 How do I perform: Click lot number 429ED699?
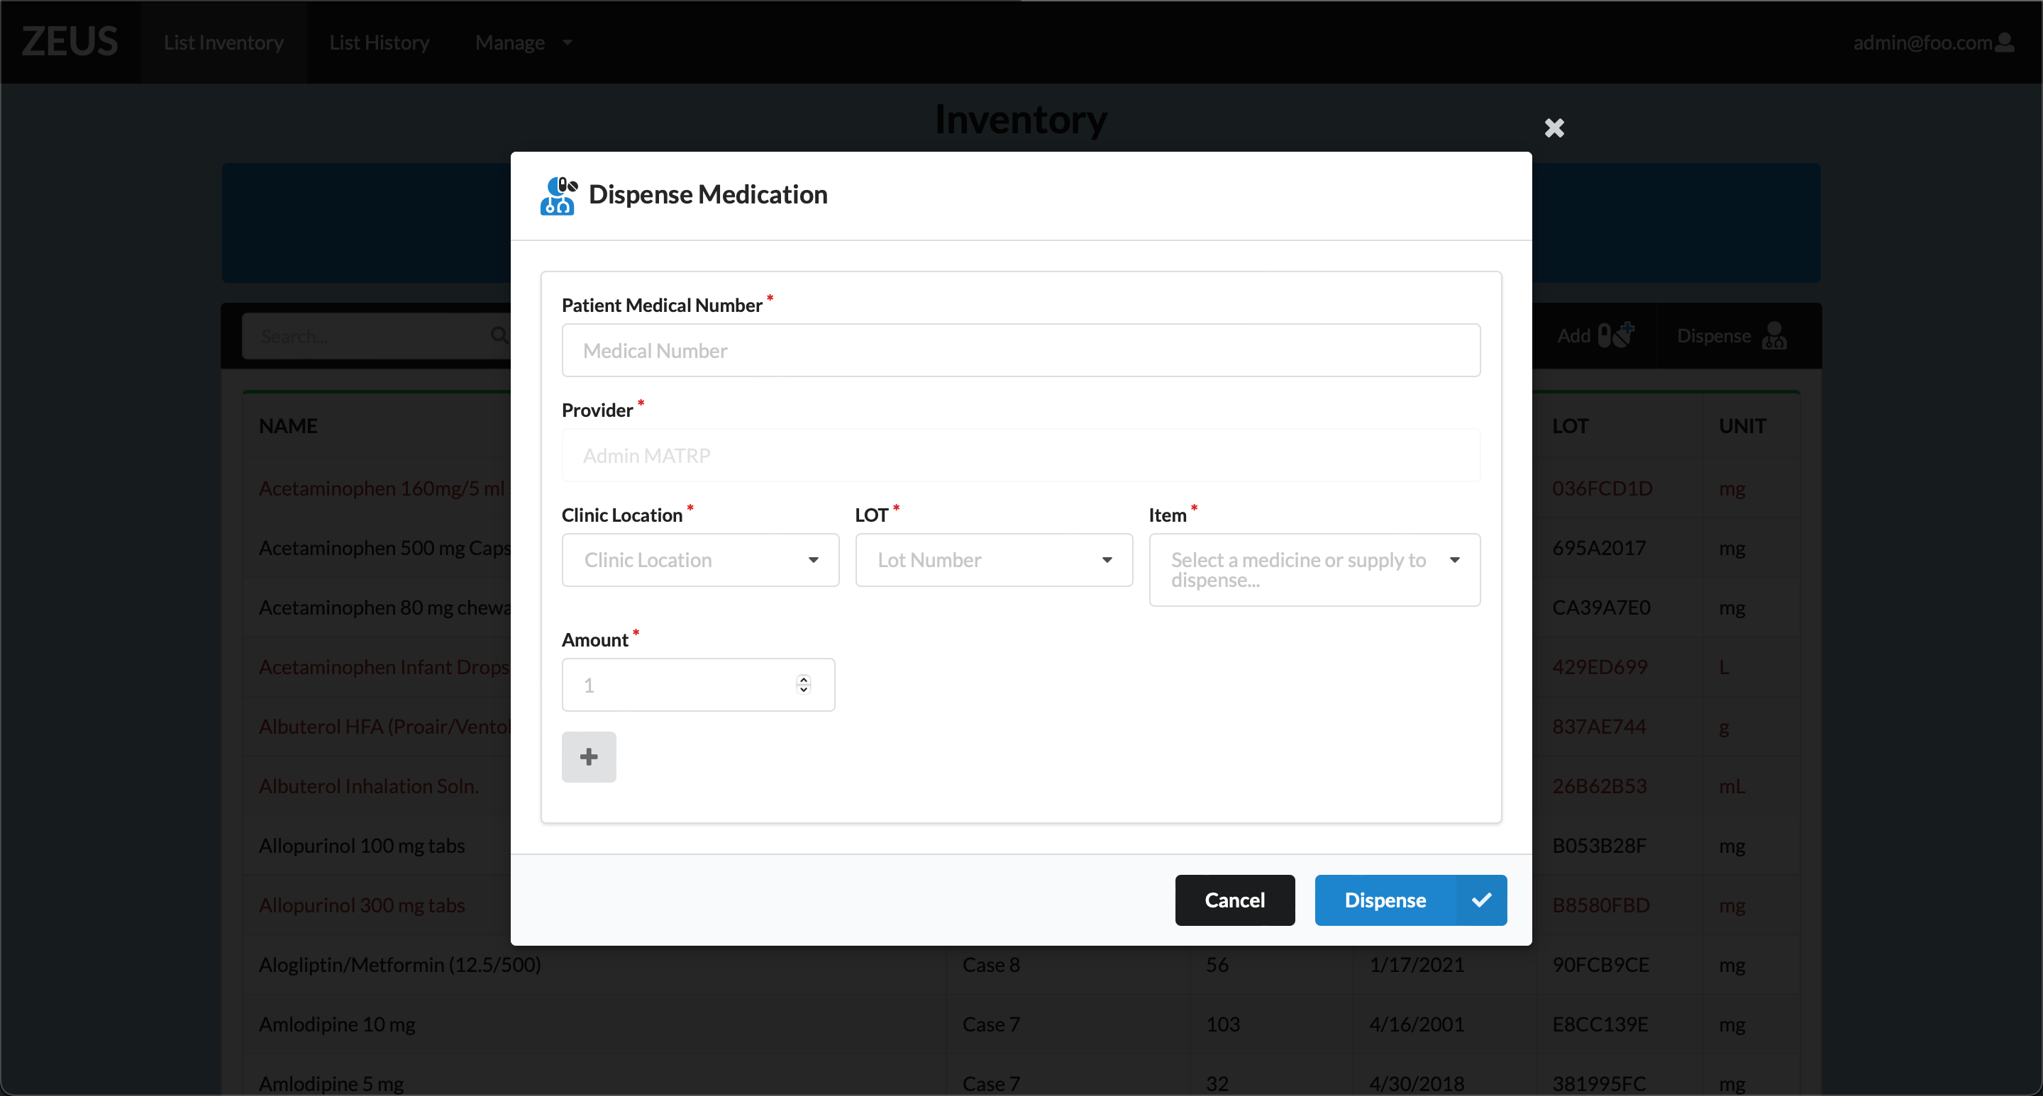1600,666
